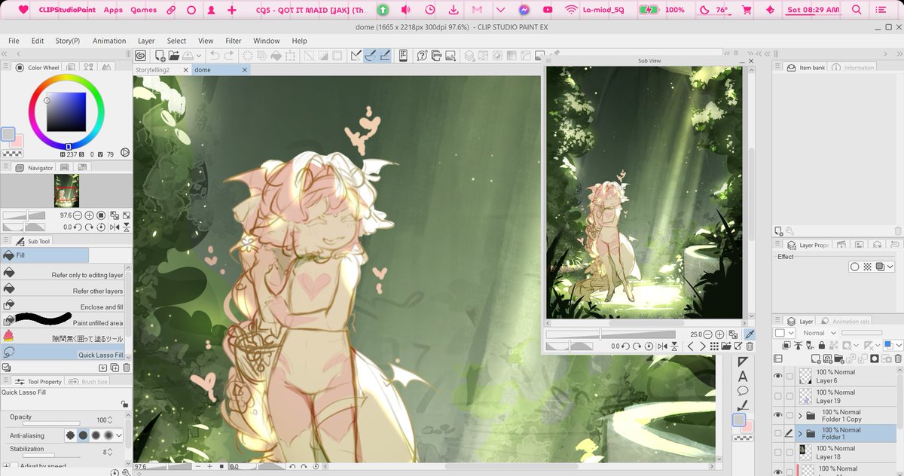Viewport: 904px width, 476px height.
Task: Switch to Storytelling2 document tab
Action: point(152,69)
